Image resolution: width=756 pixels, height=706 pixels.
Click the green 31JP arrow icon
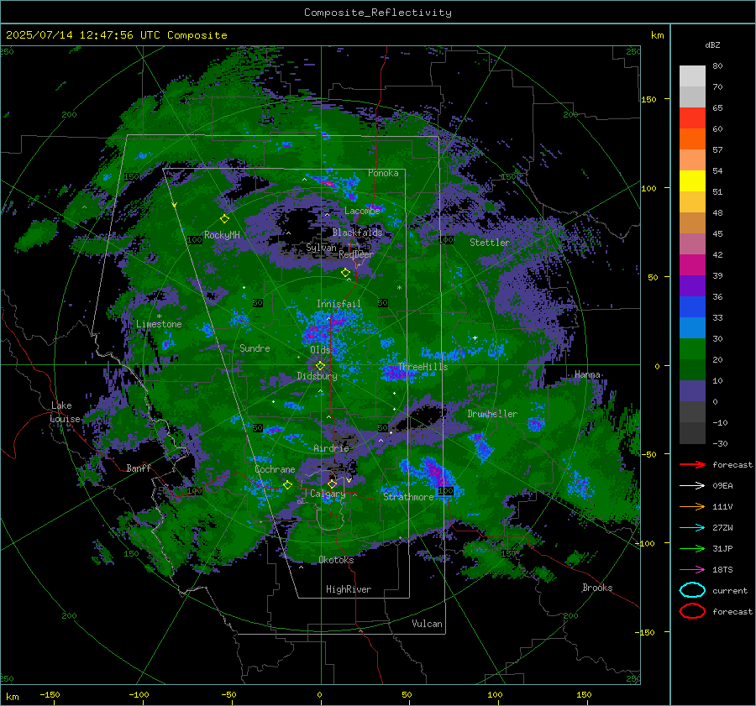click(692, 548)
